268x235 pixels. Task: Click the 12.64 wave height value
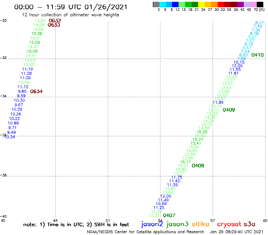pos(168,192)
